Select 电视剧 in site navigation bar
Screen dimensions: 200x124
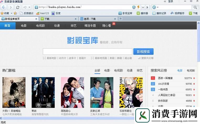(40, 26)
